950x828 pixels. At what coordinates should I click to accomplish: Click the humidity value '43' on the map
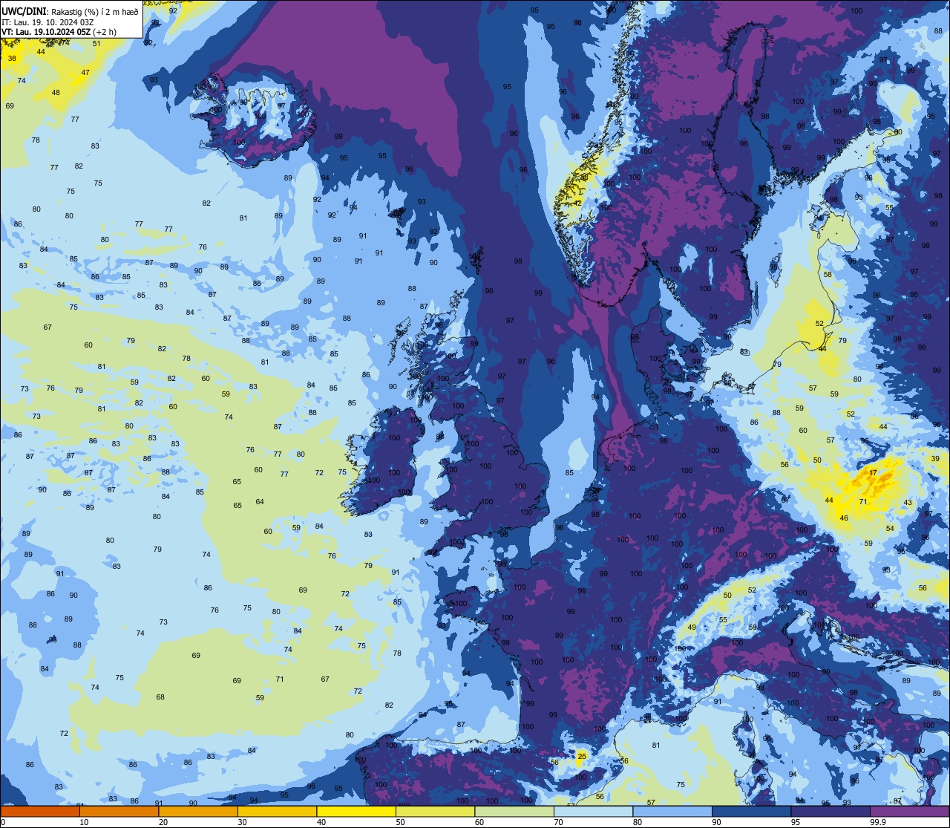(908, 503)
